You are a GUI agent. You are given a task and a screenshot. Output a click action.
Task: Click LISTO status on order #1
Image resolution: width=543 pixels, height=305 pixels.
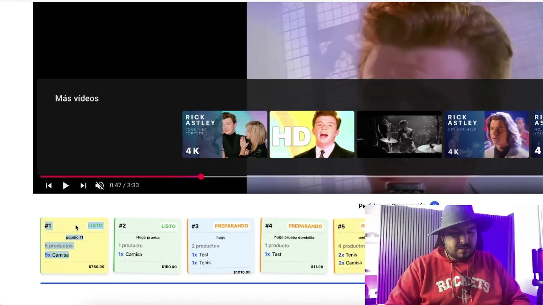tap(95, 225)
